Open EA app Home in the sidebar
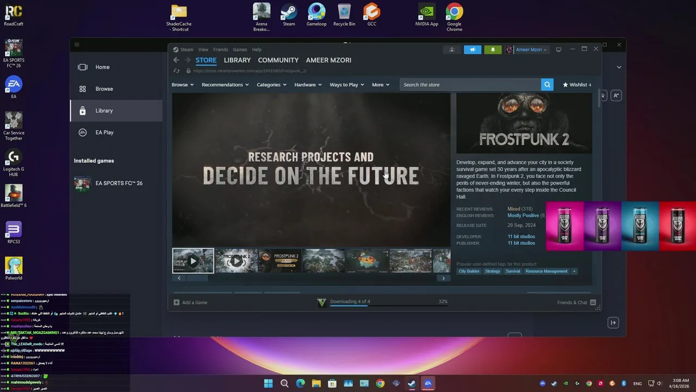The height and width of the screenshot is (392, 696). (116, 67)
